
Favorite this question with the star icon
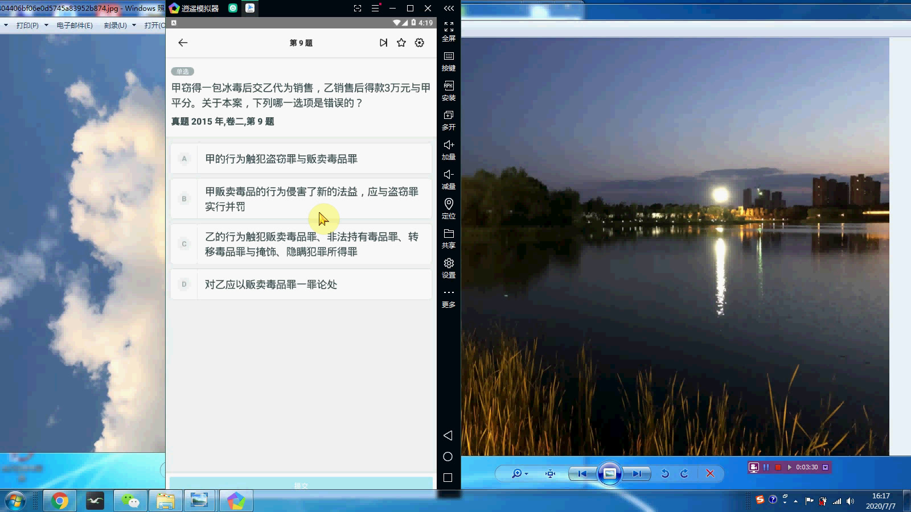click(401, 43)
